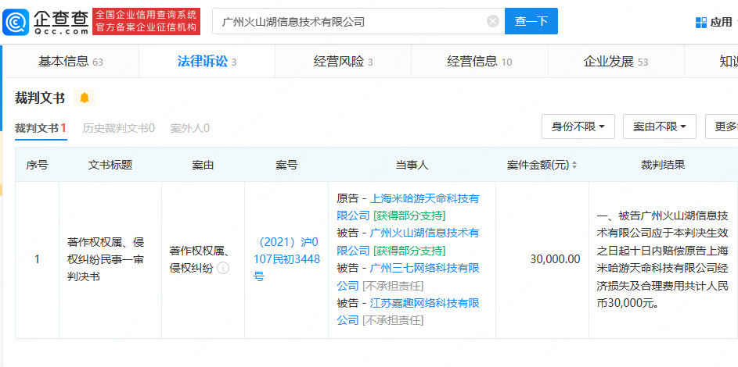This screenshot has width=738, height=367.
Task: Clear the search box with the X icon
Action: pos(493,21)
